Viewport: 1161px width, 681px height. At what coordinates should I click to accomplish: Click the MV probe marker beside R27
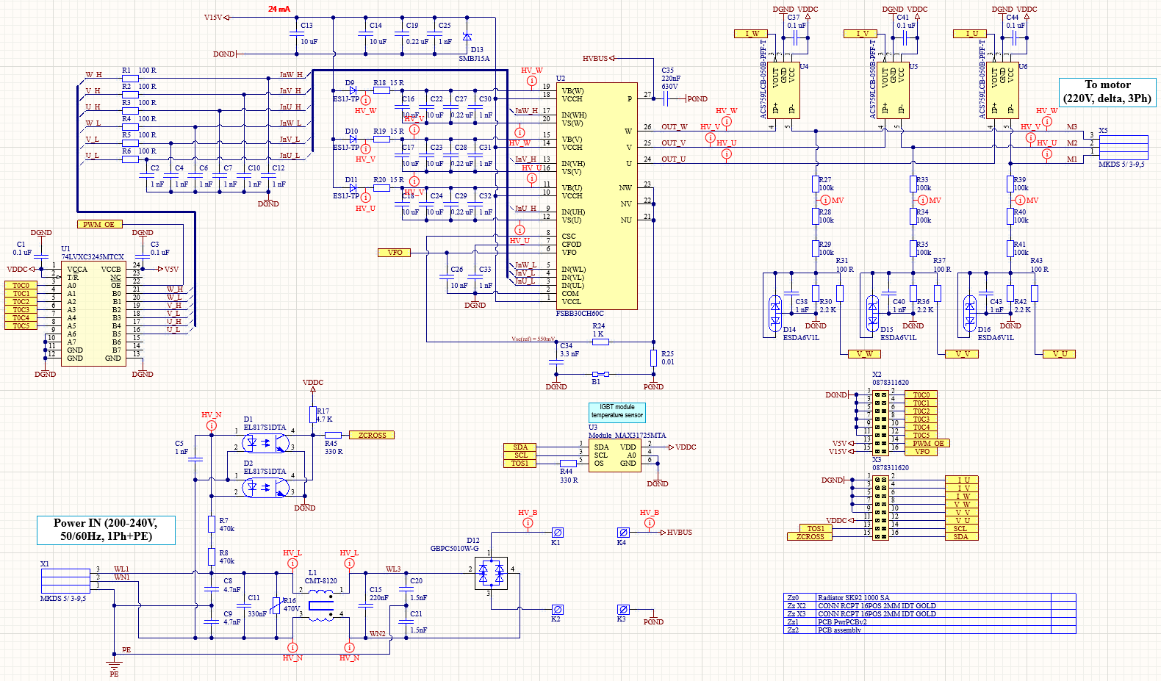pos(826,200)
